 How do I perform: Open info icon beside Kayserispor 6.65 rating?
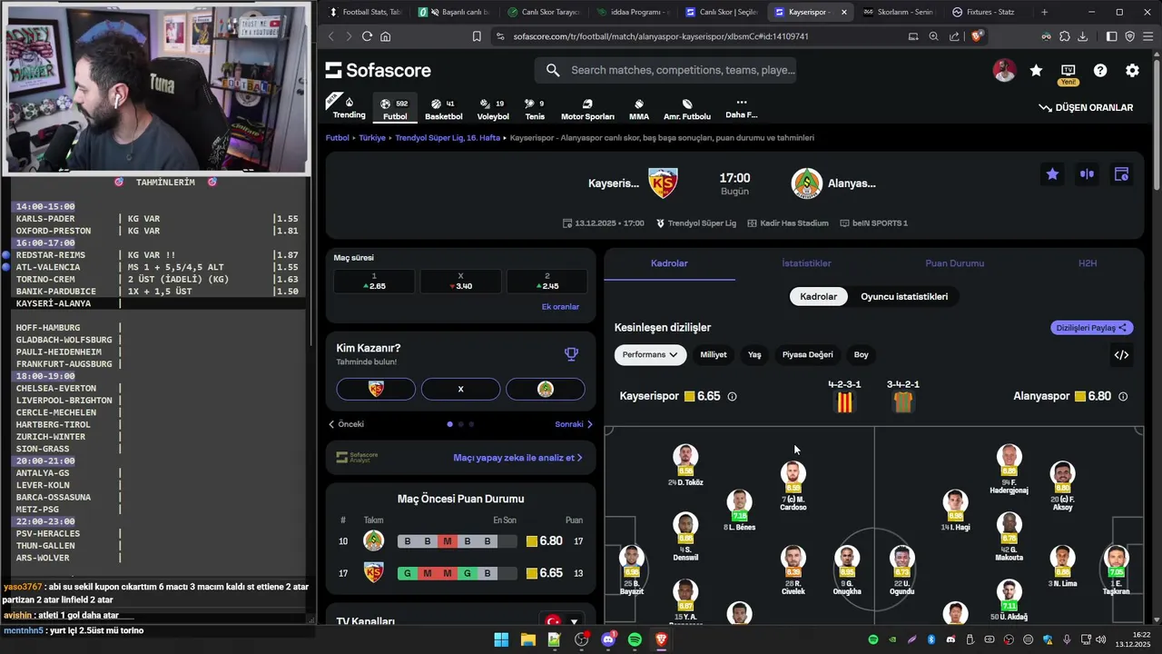(x=732, y=397)
